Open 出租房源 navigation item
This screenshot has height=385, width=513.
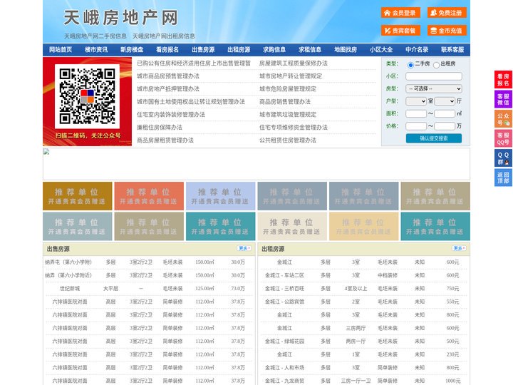click(239, 50)
